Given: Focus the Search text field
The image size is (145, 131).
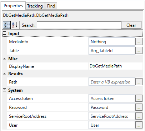Looking at the screenshot, I should tap(79, 25).
